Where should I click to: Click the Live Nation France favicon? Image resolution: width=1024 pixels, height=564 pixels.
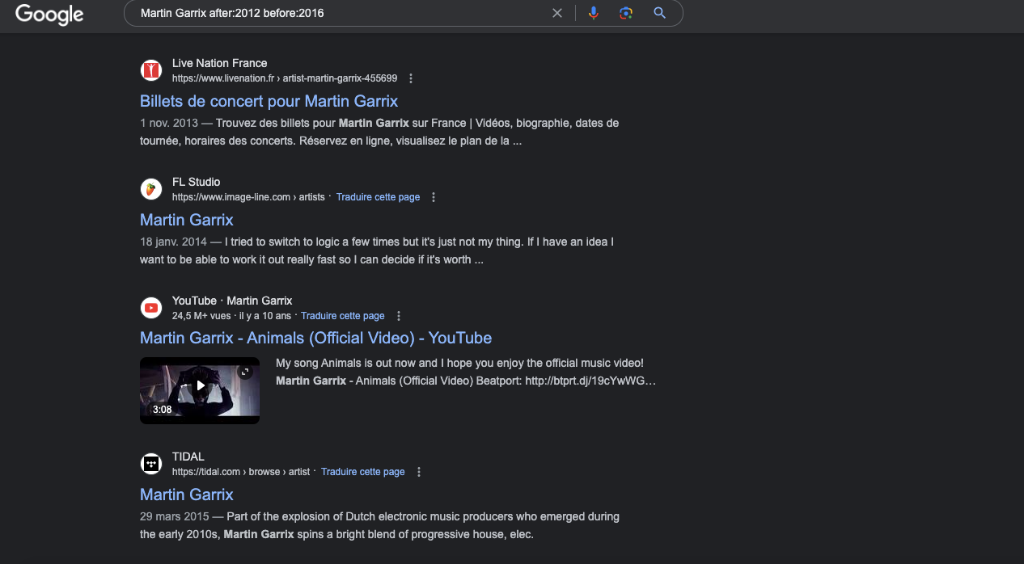click(x=151, y=70)
